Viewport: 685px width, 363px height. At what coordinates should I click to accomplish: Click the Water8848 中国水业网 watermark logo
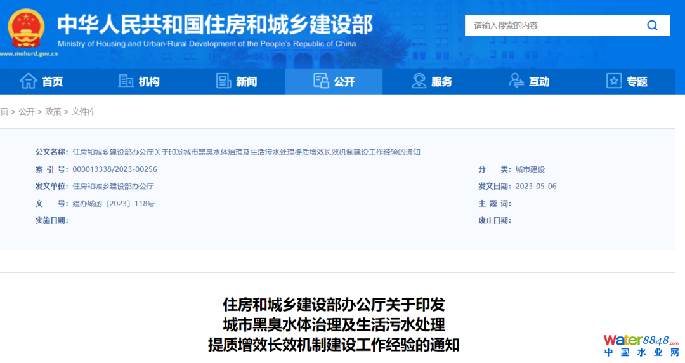click(641, 345)
